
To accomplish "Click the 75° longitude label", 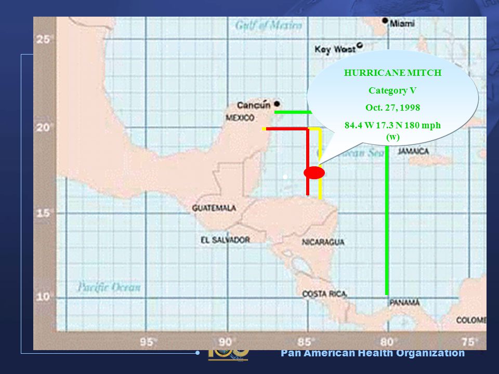I will [470, 342].
